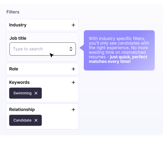Select the Industry filter row
Viewport: 163px width, 163px height.
tap(43, 25)
